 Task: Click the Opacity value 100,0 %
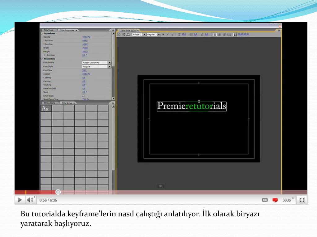pos(86,37)
